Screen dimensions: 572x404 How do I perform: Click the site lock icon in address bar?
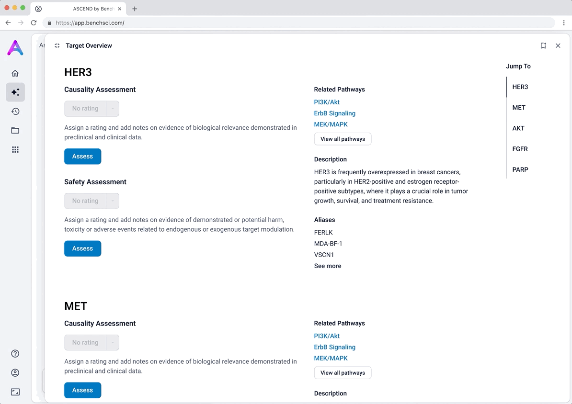tap(50, 22)
